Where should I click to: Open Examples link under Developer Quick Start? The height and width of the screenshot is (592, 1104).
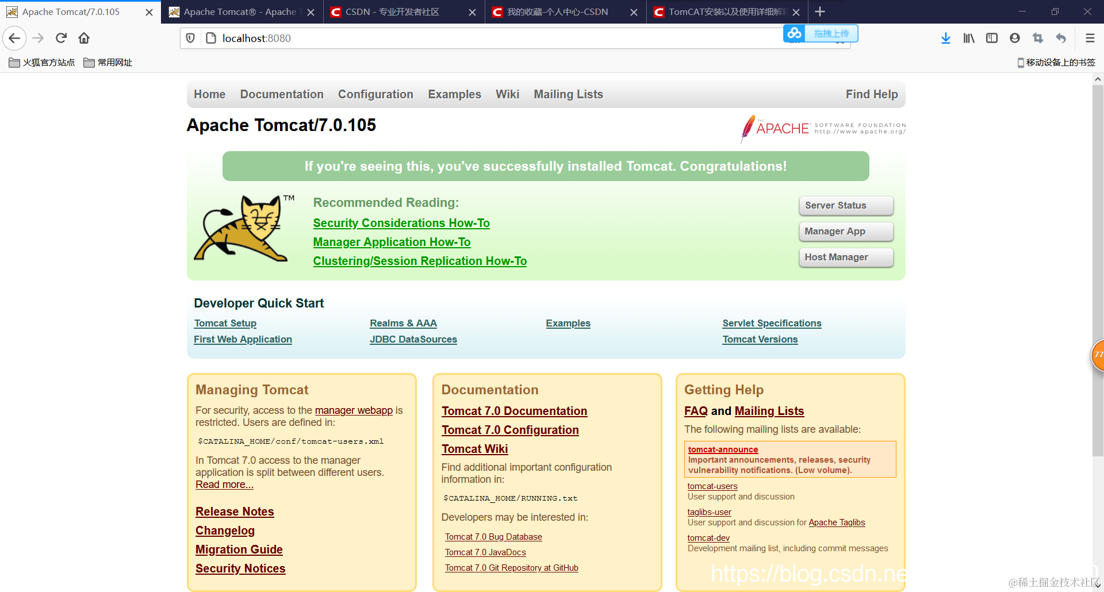tap(568, 323)
